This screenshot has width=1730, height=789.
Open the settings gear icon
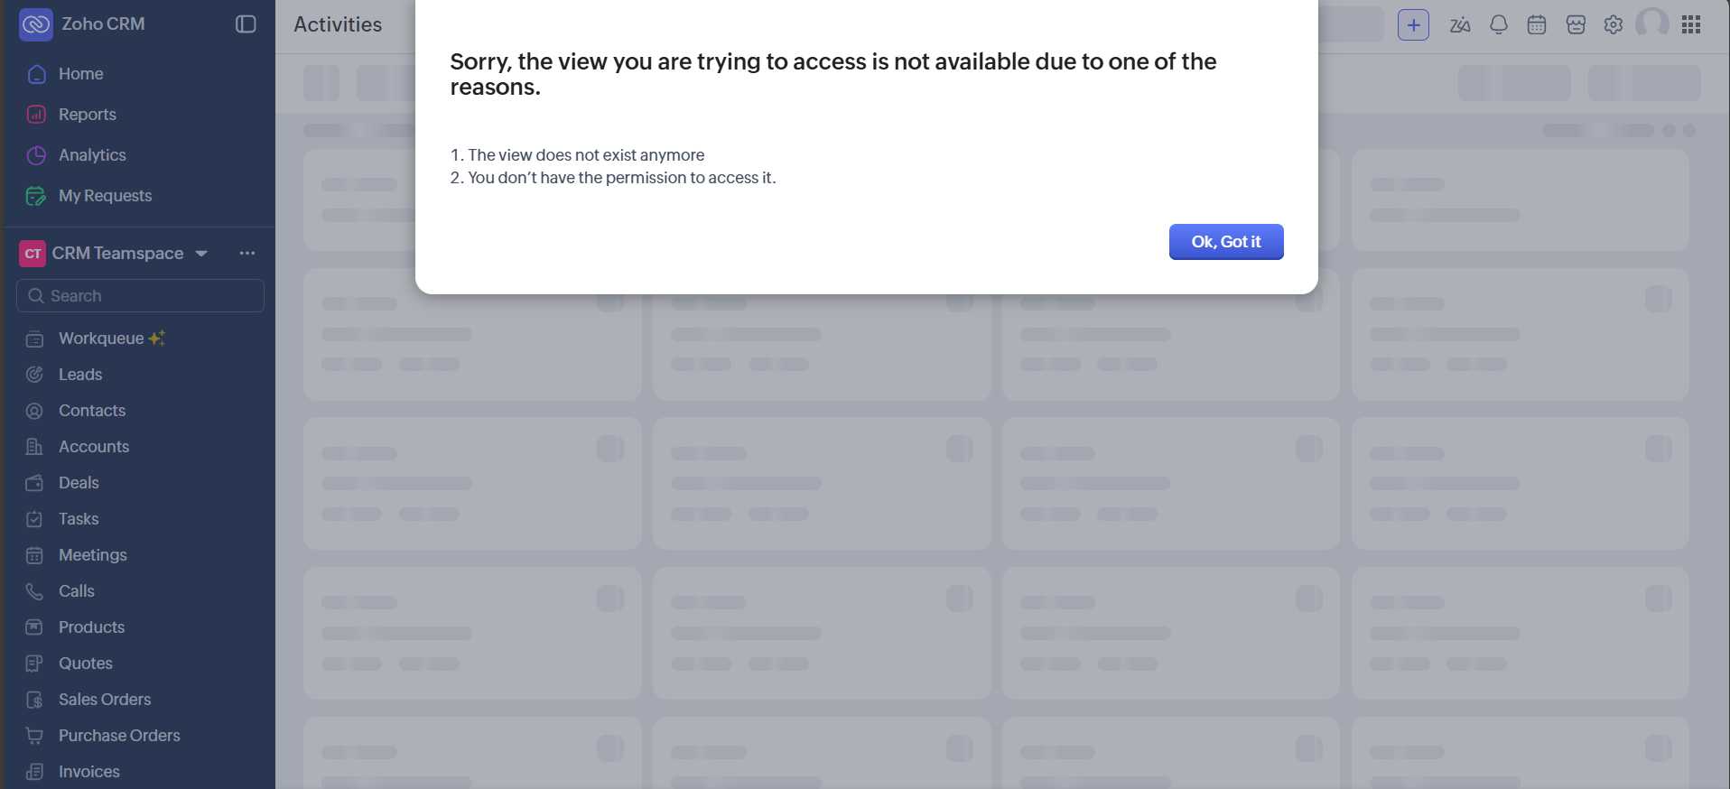point(1614,25)
